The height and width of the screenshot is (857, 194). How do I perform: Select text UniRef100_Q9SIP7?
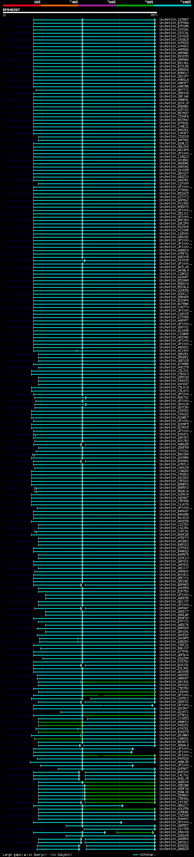click(174, 77)
